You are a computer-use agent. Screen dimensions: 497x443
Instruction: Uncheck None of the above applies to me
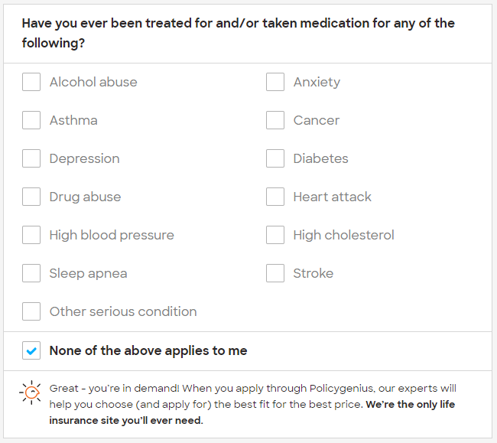tap(31, 350)
